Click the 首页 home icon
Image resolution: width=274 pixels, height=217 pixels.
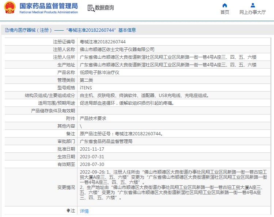(x=225, y=5)
